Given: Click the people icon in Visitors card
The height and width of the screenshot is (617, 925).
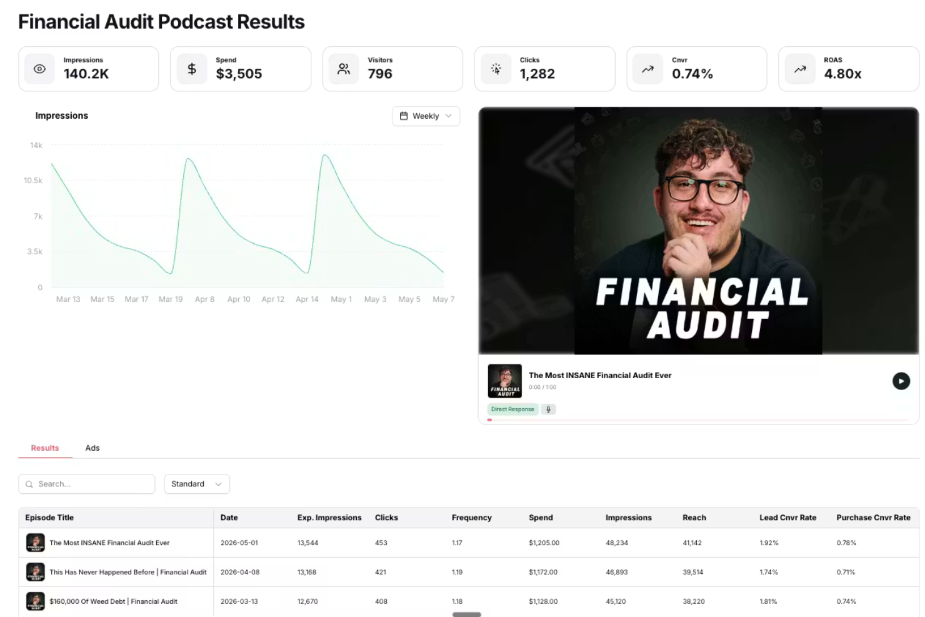Looking at the screenshot, I should point(344,69).
